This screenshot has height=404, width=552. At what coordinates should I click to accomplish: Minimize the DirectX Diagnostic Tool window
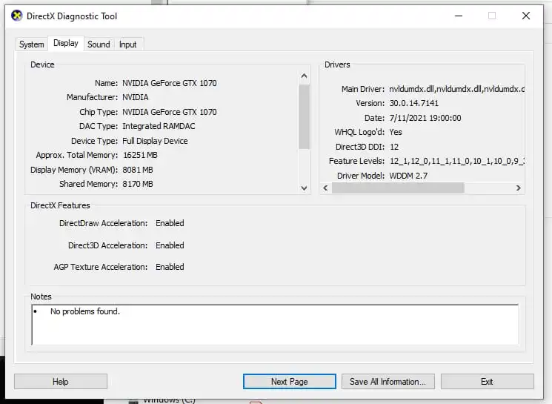point(459,16)
